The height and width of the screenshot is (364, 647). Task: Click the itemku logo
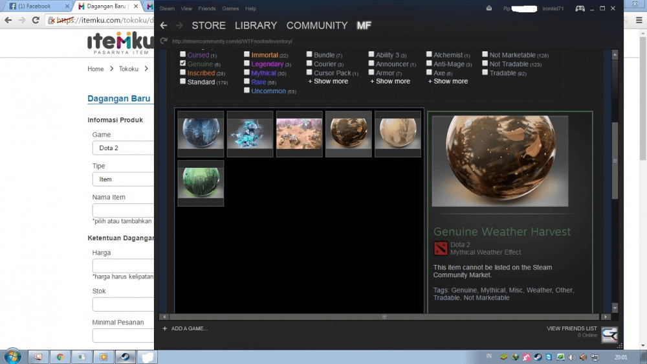point(120,43)
